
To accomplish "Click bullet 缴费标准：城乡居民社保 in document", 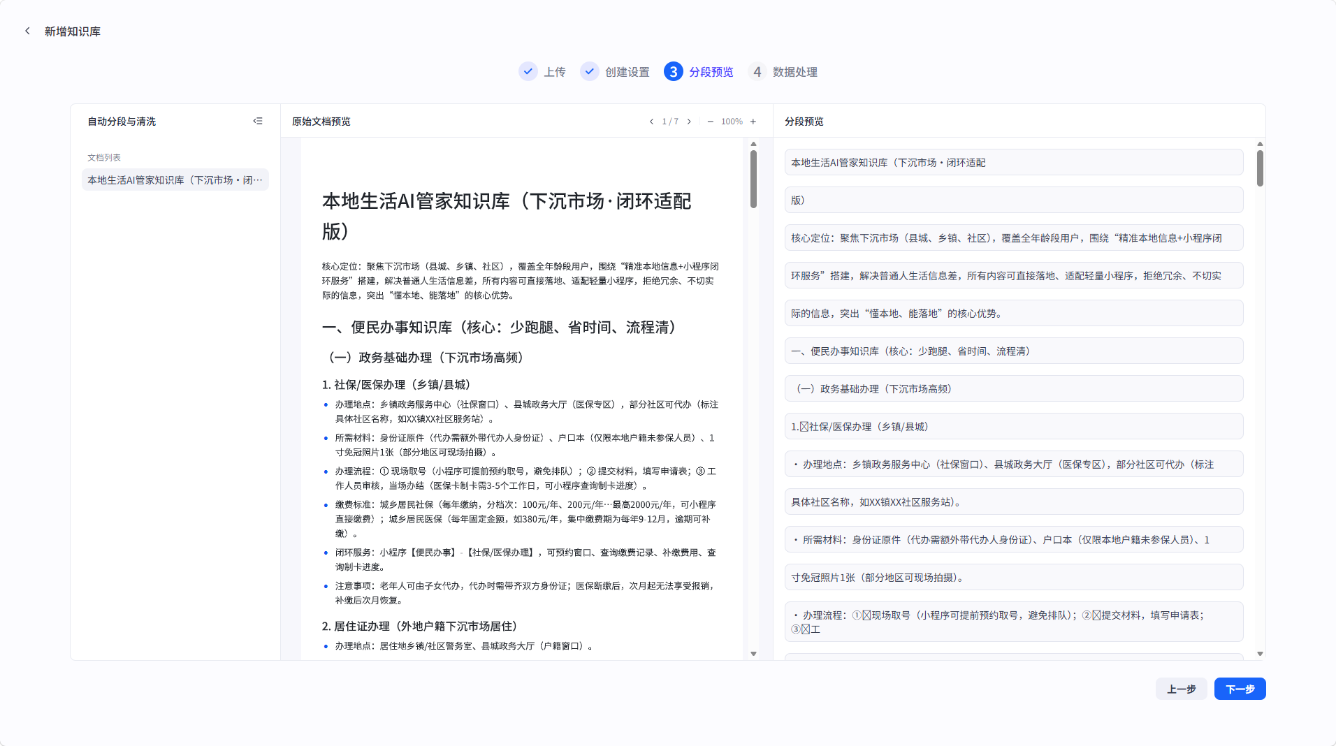I will [525, 519].
